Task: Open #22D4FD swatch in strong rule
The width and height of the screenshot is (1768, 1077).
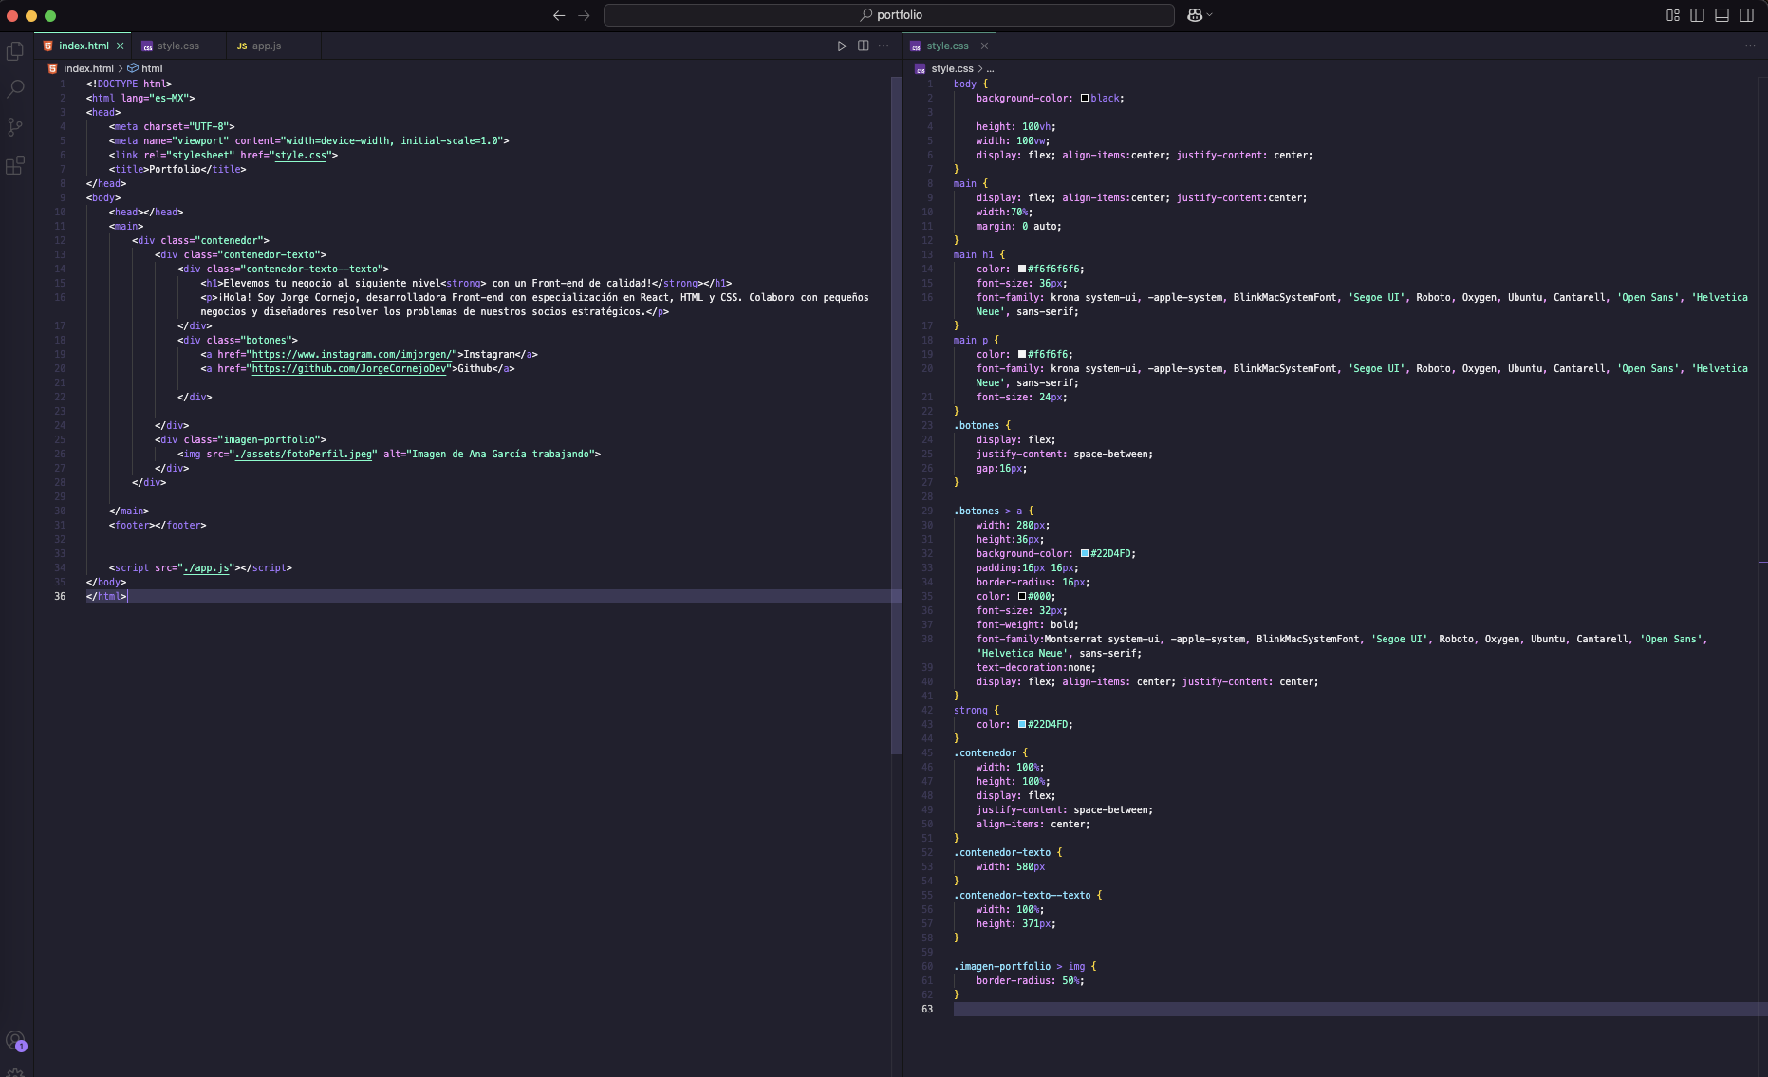Action: (x=1022, y=724)
